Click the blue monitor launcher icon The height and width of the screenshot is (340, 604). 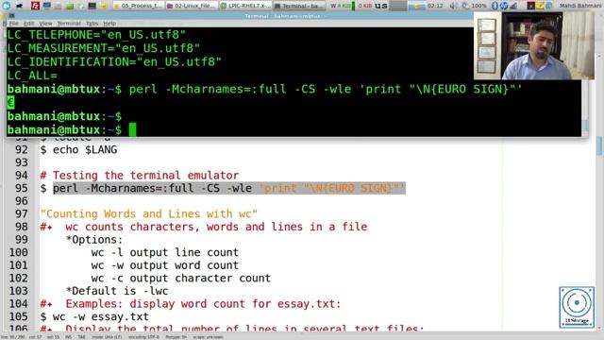point(47,6)
